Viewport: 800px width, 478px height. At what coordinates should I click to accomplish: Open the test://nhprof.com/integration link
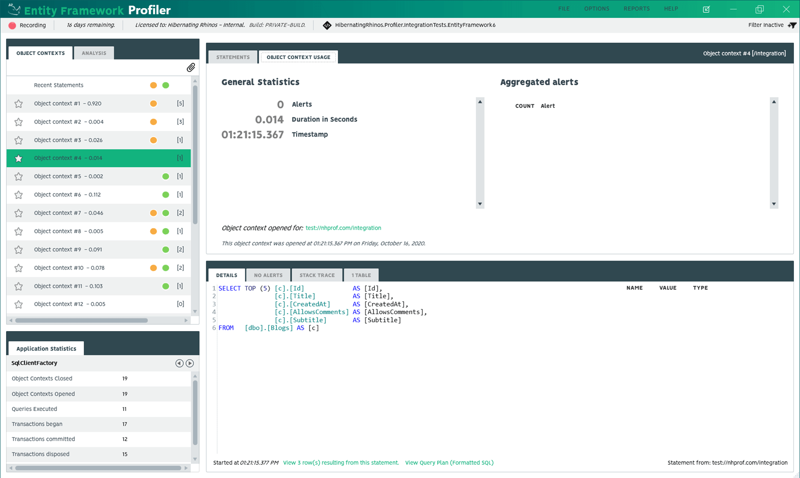(344, 228)
